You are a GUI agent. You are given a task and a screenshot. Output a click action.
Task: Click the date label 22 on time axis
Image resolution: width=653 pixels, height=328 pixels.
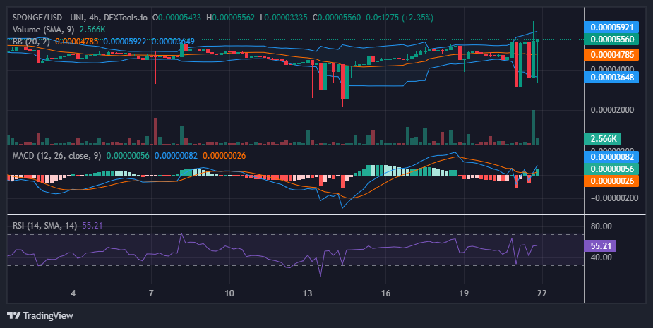tap(541, 293)
